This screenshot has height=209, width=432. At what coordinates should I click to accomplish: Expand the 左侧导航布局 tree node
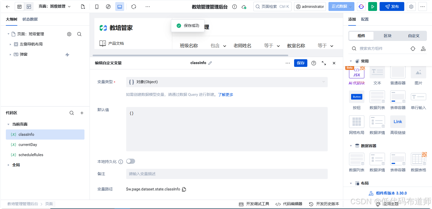click(10, 44)
